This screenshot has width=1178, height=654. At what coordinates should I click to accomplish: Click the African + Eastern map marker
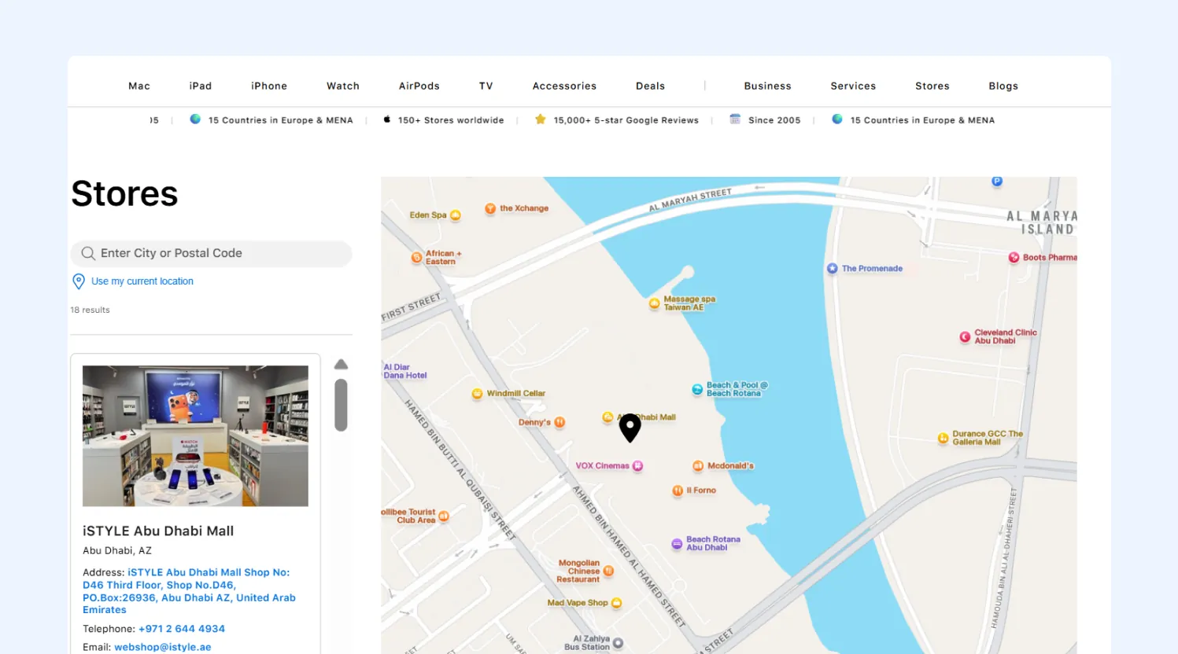pos(416,258)
